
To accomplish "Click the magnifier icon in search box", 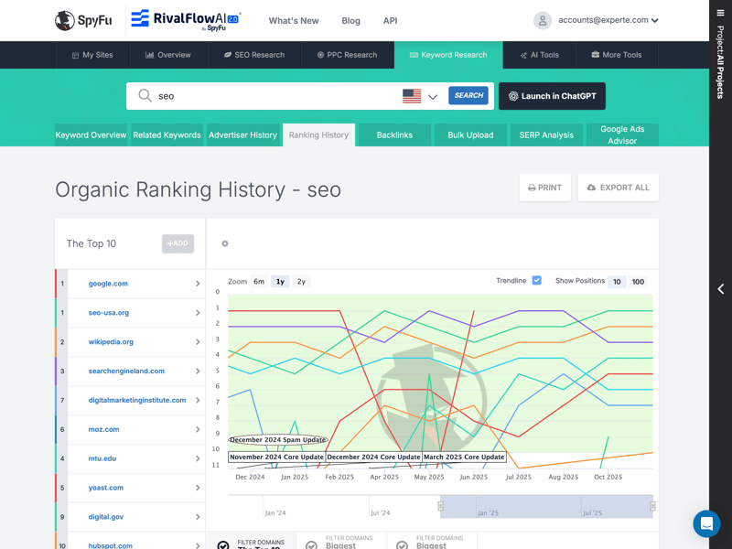I will [x=145, y=96].
